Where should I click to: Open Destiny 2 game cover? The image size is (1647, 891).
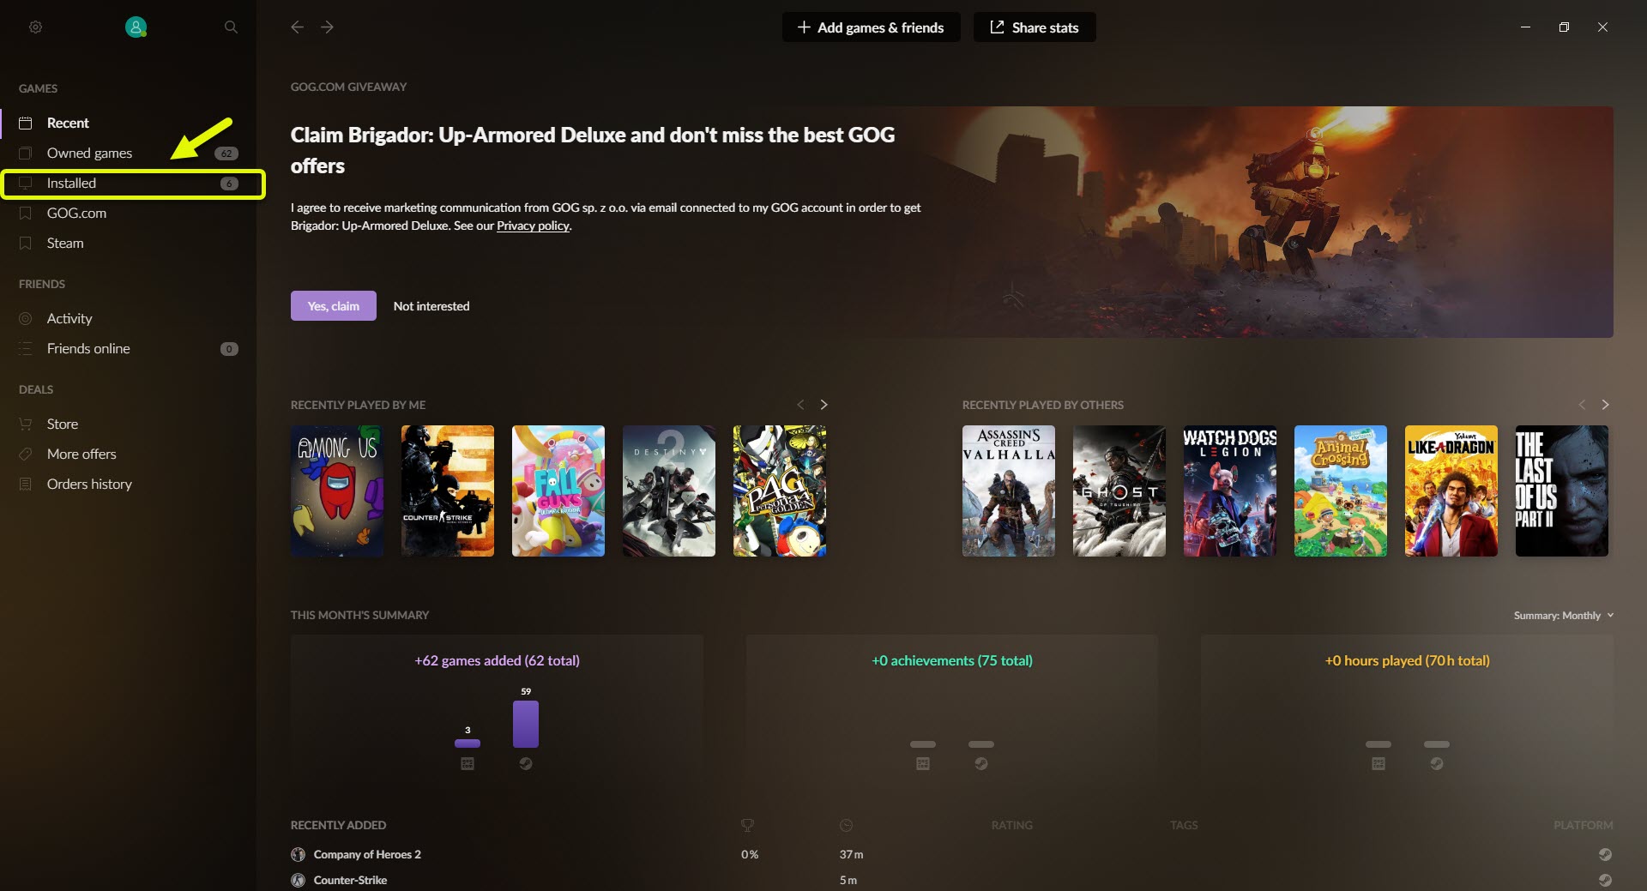(669, 491)
